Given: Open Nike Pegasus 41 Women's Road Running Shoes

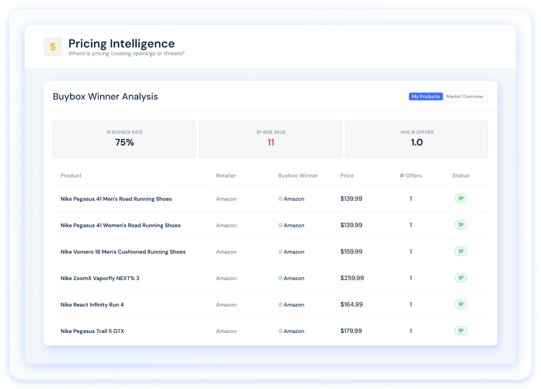Looking at the screenshot, I should click(120, 225).
